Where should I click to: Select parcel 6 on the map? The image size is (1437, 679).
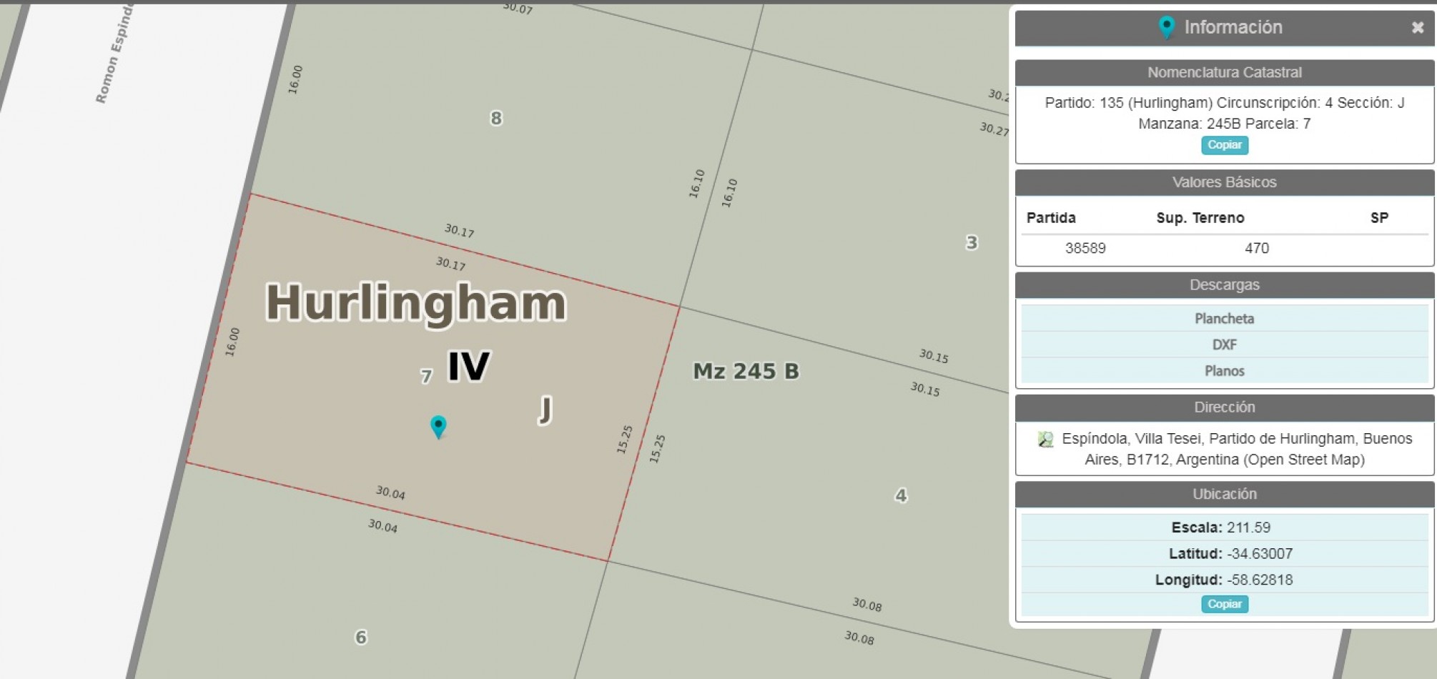click(x=361, y=637)
